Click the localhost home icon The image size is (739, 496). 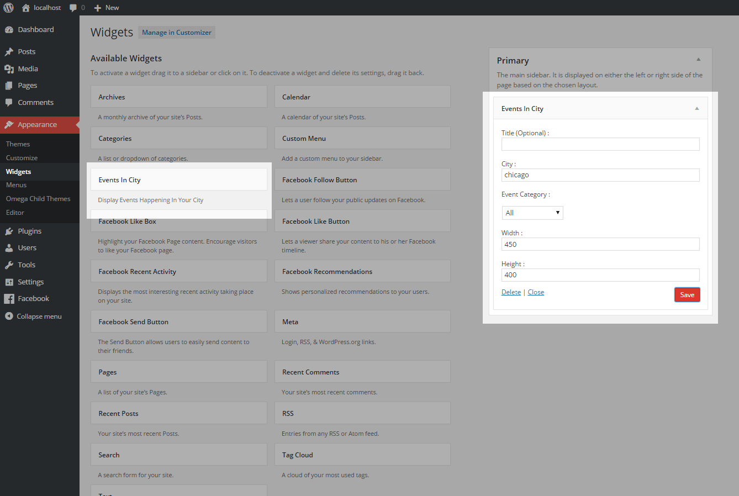point(25,8)
